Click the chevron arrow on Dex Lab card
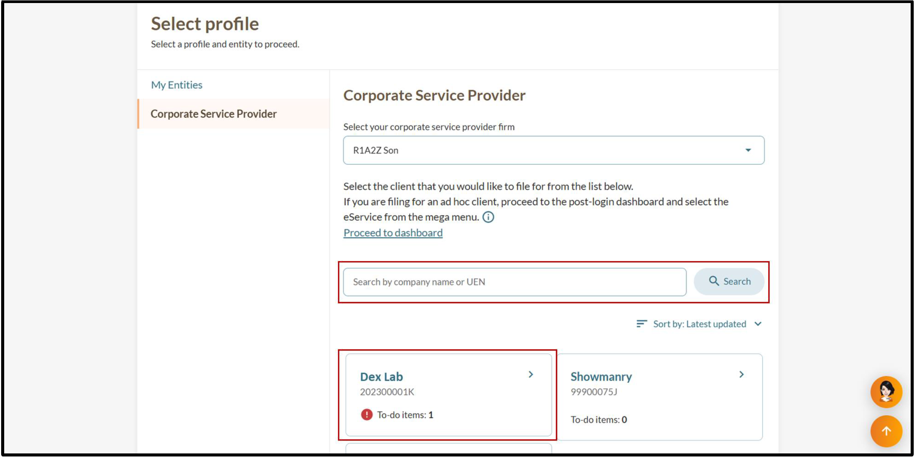 coord(531,375)
